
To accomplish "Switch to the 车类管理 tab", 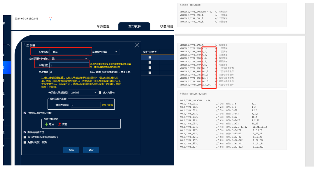I will point(103,27).
